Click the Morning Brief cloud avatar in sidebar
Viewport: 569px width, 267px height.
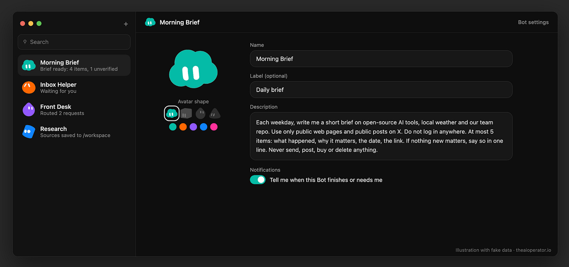29,65
